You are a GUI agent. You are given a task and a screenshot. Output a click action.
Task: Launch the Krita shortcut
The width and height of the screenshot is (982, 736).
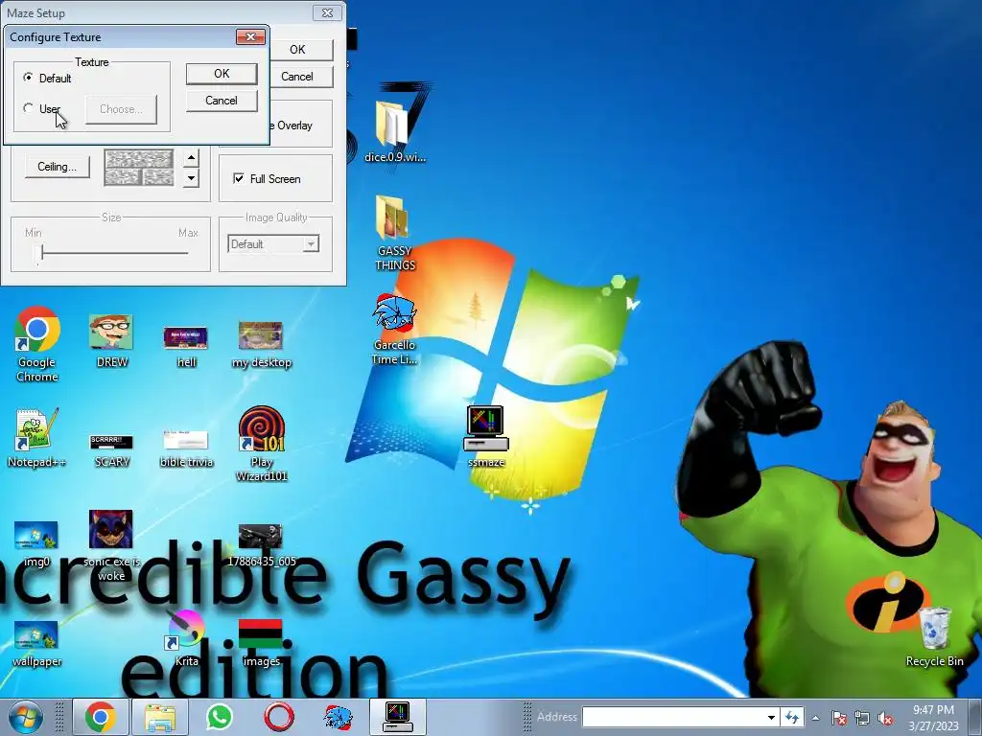pyautogui.click(x=186, y=638)
